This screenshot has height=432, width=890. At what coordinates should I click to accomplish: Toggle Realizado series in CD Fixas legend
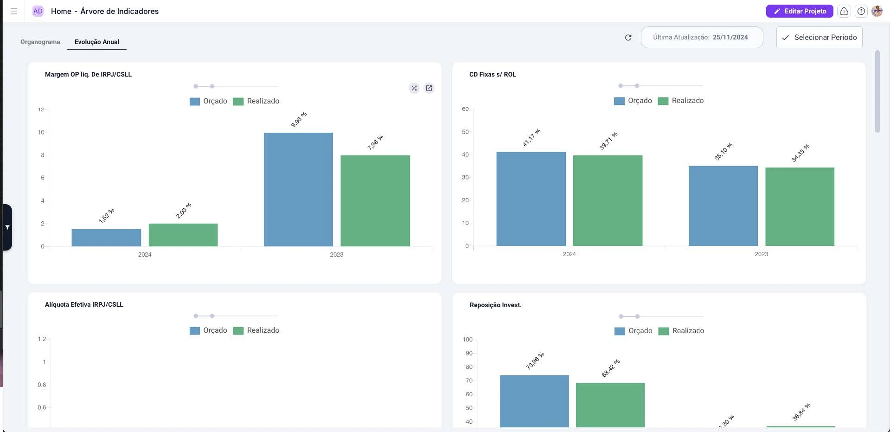click(x=681, y=101)
